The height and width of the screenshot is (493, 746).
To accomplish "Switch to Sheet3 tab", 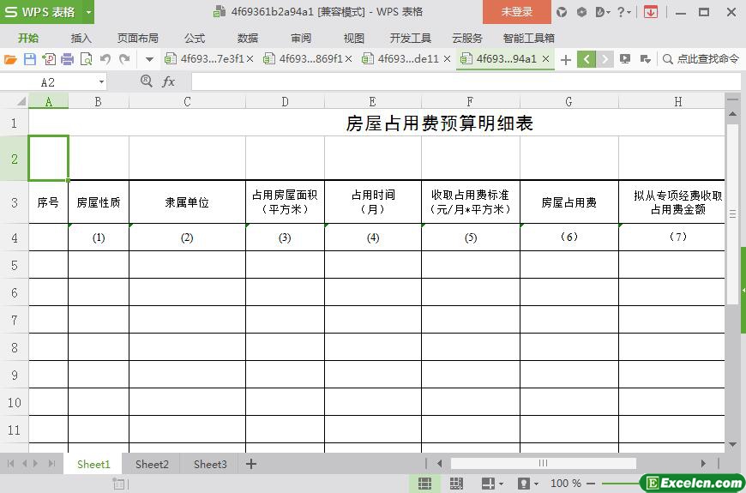I will tap(210, 464).
